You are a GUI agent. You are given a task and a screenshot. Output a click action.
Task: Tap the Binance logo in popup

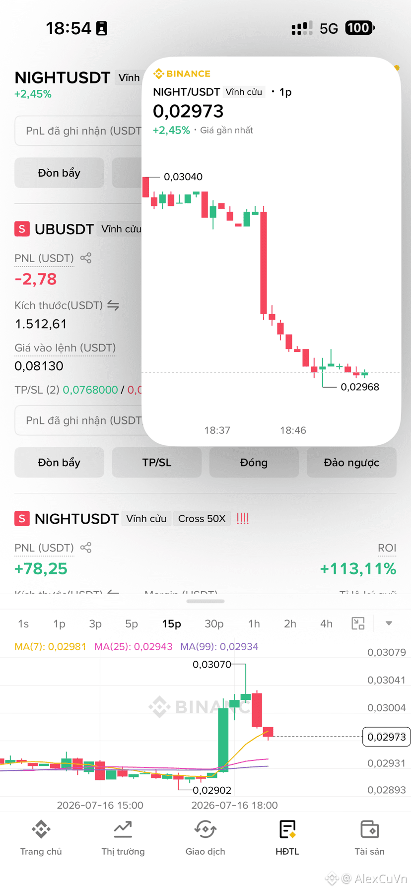pos(182,74)
